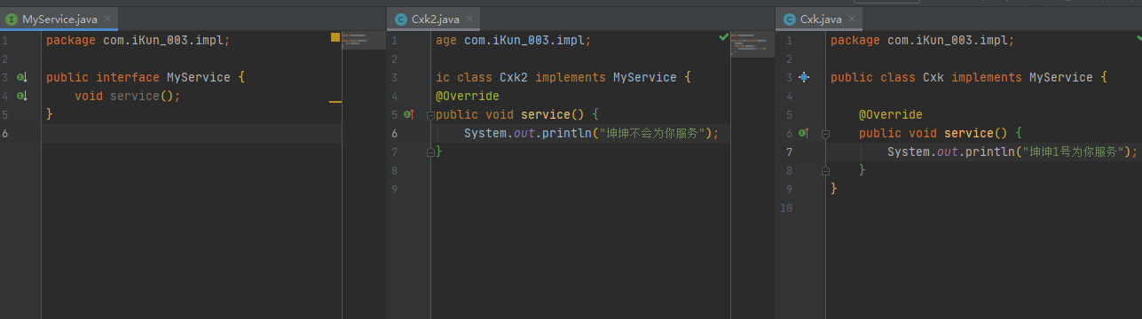Click the fold end marker on Cxk.java line 8

click(x=825, y=170)
